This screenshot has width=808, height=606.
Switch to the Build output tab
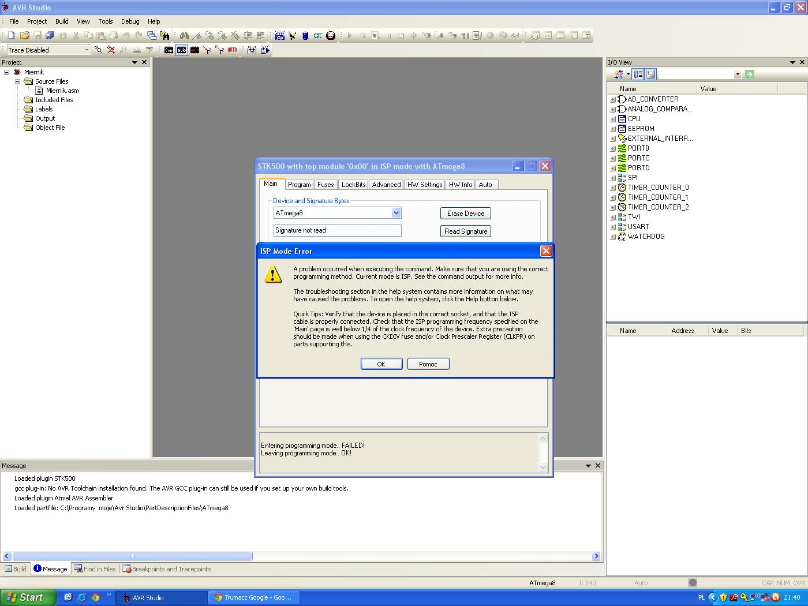pyautogui.click(x=16, y=569)
